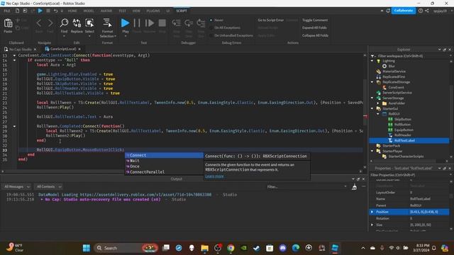454x255 pixels.
Task: Open Steam from the taskbar
Action: click(x=257, y=248)
